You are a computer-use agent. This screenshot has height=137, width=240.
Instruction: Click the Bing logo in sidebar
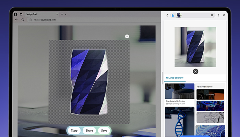(173, 15)
